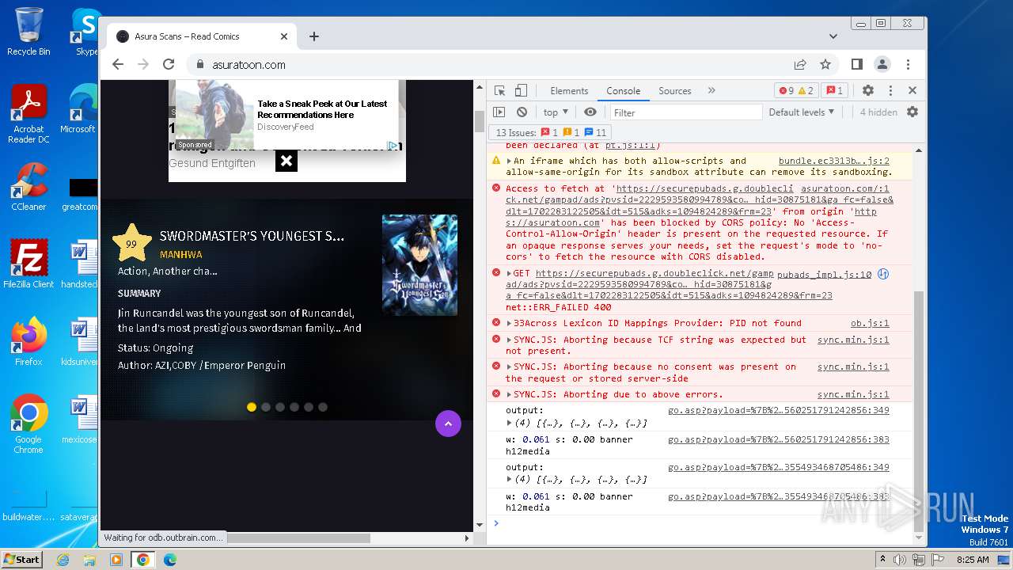Open bundle.ec3313b source link
1013x570 pixels.
(x=834, y=161)
